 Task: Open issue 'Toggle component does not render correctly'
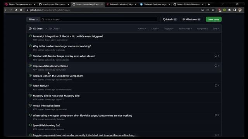(x=84, y=135)
